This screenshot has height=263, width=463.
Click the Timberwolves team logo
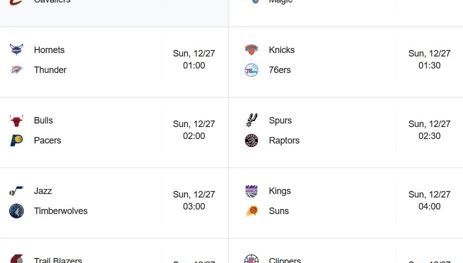[x=16, y=211]
